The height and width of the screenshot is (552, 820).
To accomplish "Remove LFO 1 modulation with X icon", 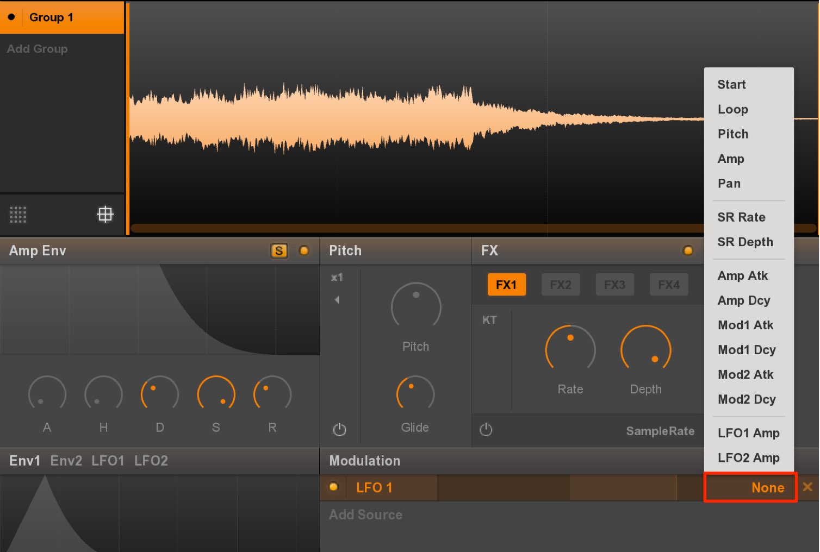I will (808, 487).
